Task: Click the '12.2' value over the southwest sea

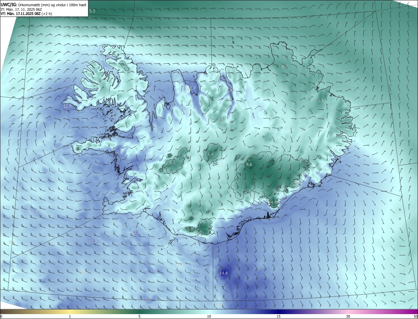Action: click(93, 242)
